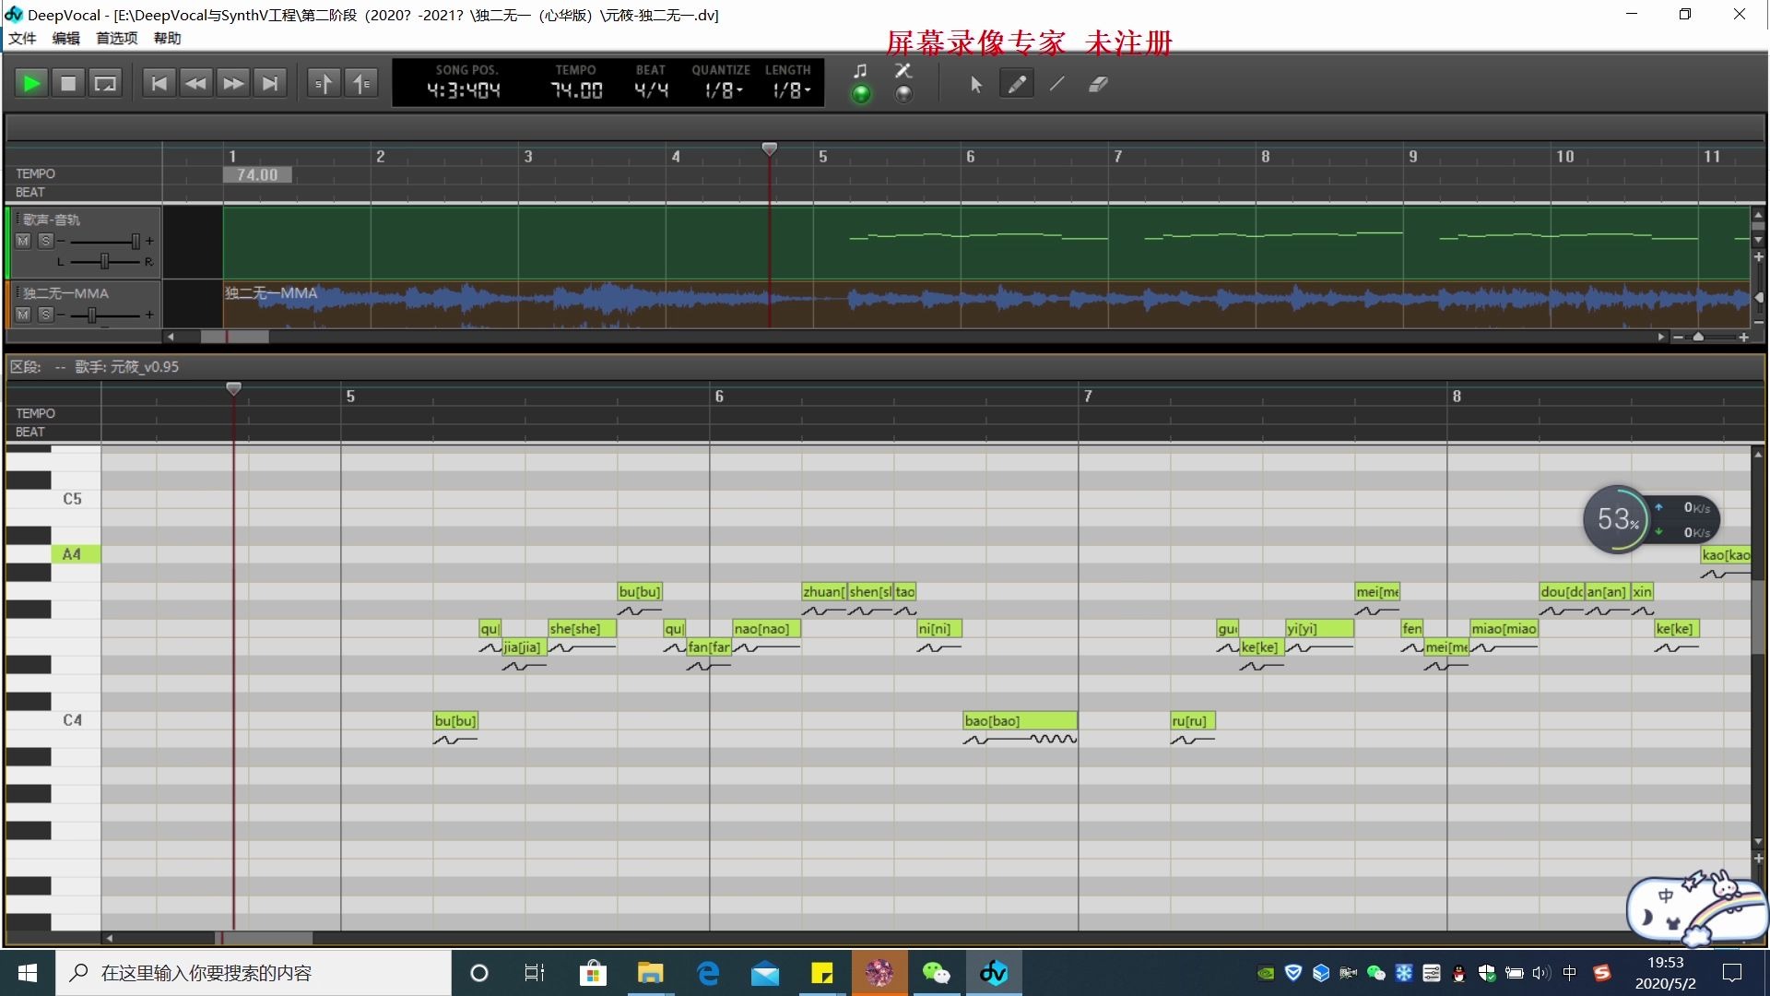Select the line tool
The height and width of the screenshot is (996, 1770).
click(x=1057, y=84)
